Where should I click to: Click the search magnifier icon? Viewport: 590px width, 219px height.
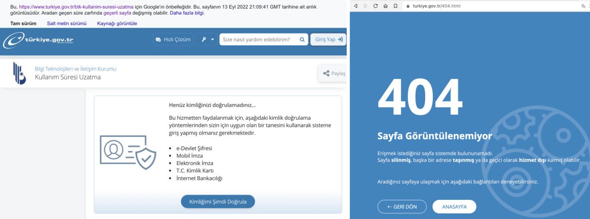(x=302, y=40)
